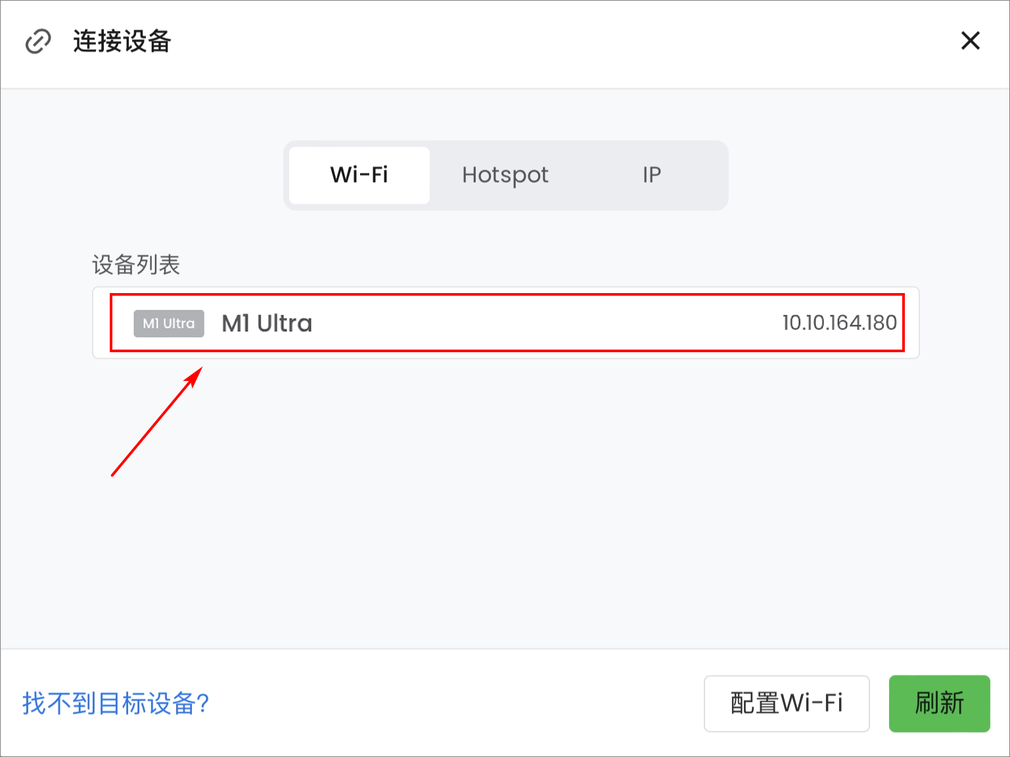
Task: Click the M1 Ultra device name text
Action: click(x=267, y=323)
